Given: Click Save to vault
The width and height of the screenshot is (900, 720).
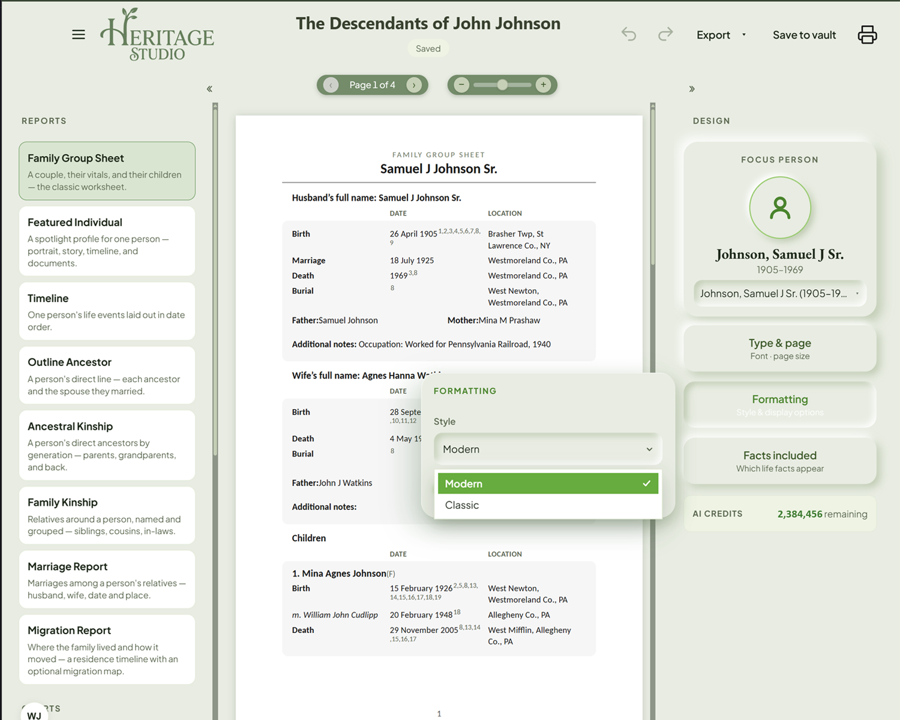Looking at the screenshot, I should pyautogui.click(x=804, y=35).
